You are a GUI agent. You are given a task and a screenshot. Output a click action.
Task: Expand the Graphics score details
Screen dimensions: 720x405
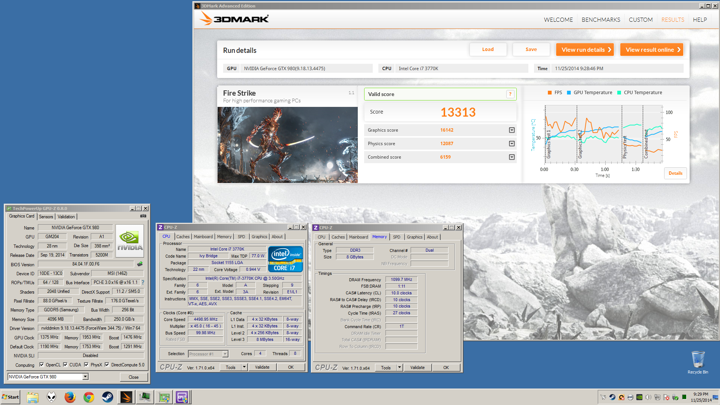tap(511, 130)
